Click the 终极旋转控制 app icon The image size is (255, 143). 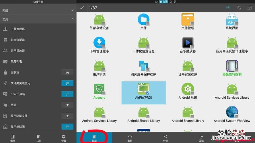pos(232,66)
